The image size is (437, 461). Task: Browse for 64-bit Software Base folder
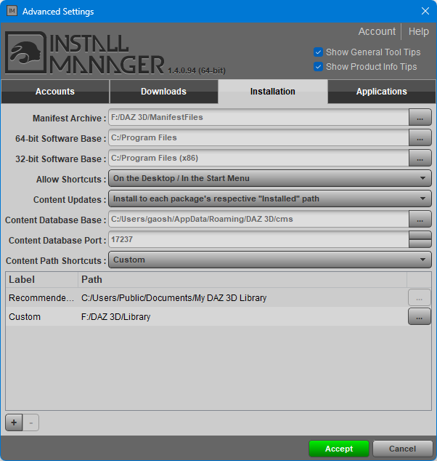420,137
